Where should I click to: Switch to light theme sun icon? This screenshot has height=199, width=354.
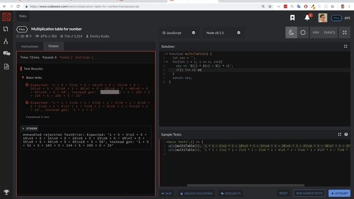tap(303, 33)
